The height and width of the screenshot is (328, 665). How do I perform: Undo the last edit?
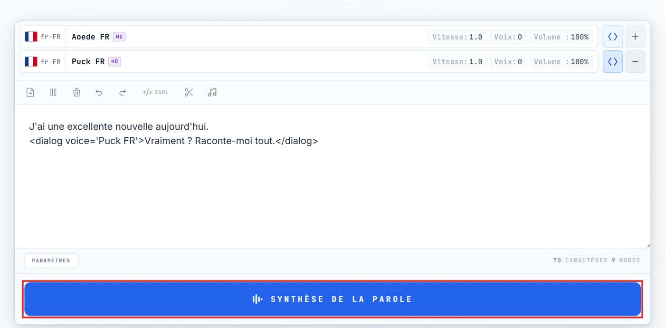pos(99,92)
